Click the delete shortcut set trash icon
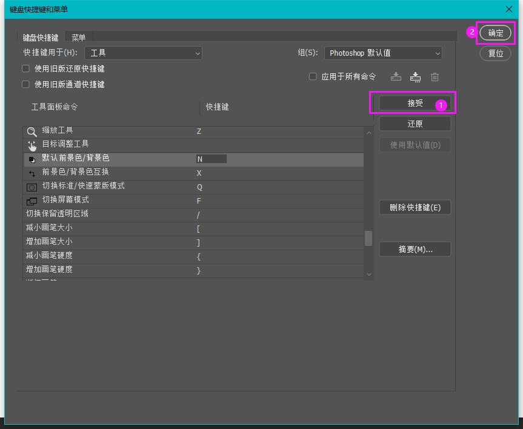The image size is (523, 429). click(x=435, y=76)
